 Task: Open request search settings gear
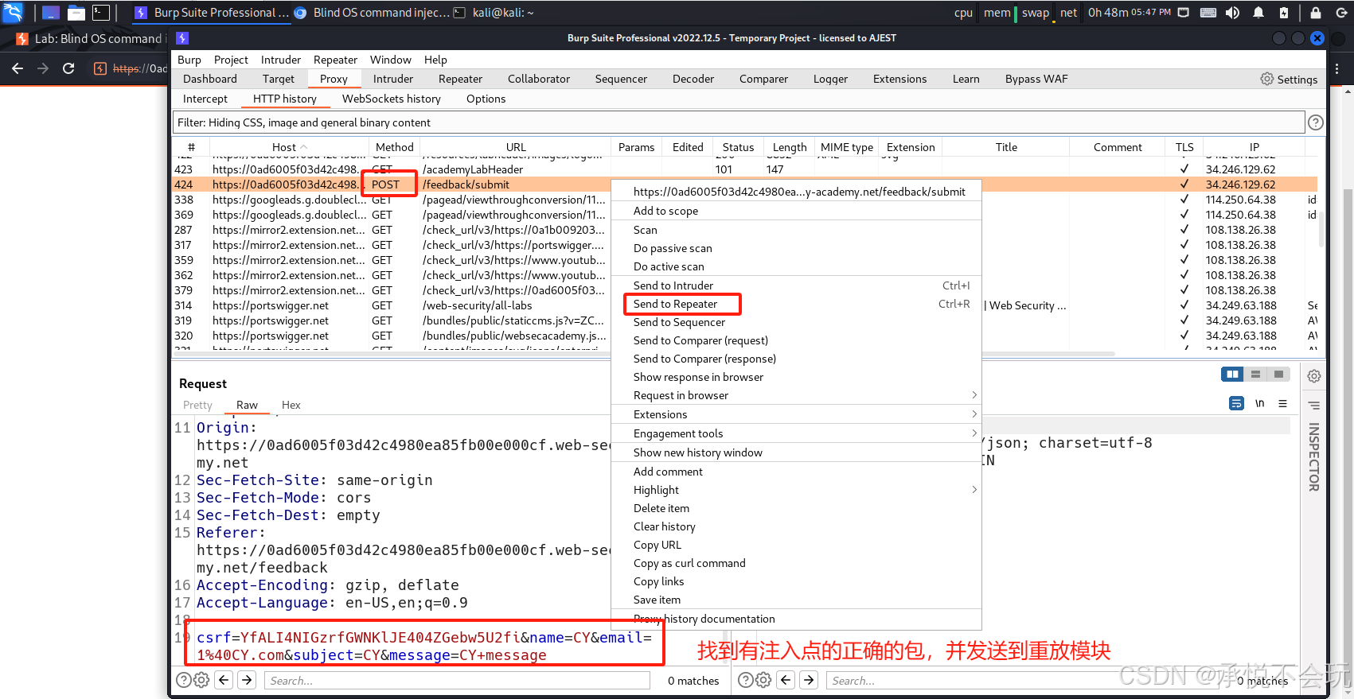click(x=201, y=680)
